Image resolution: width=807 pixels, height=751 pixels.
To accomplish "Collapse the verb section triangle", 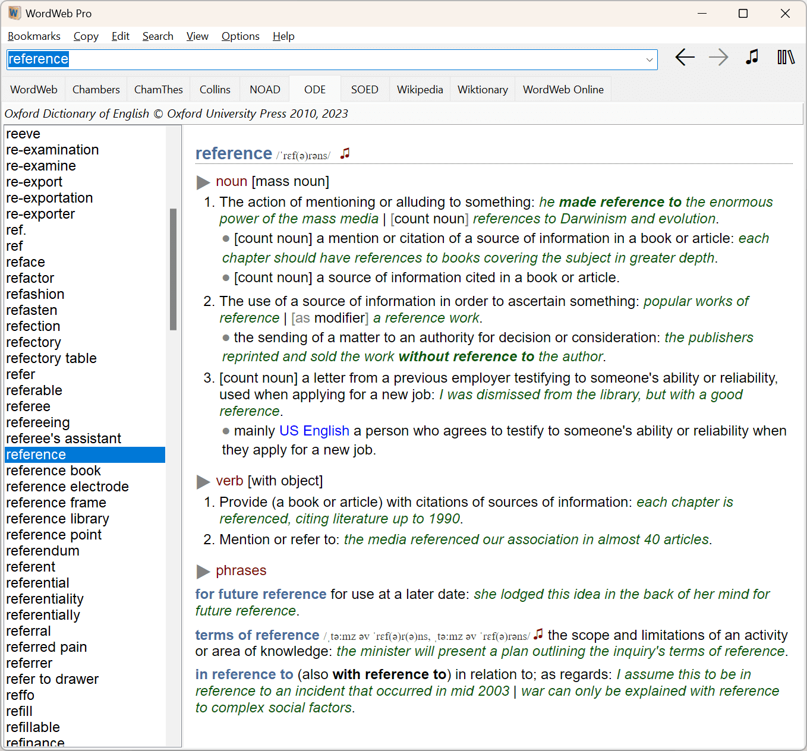I will coord(204,481).
